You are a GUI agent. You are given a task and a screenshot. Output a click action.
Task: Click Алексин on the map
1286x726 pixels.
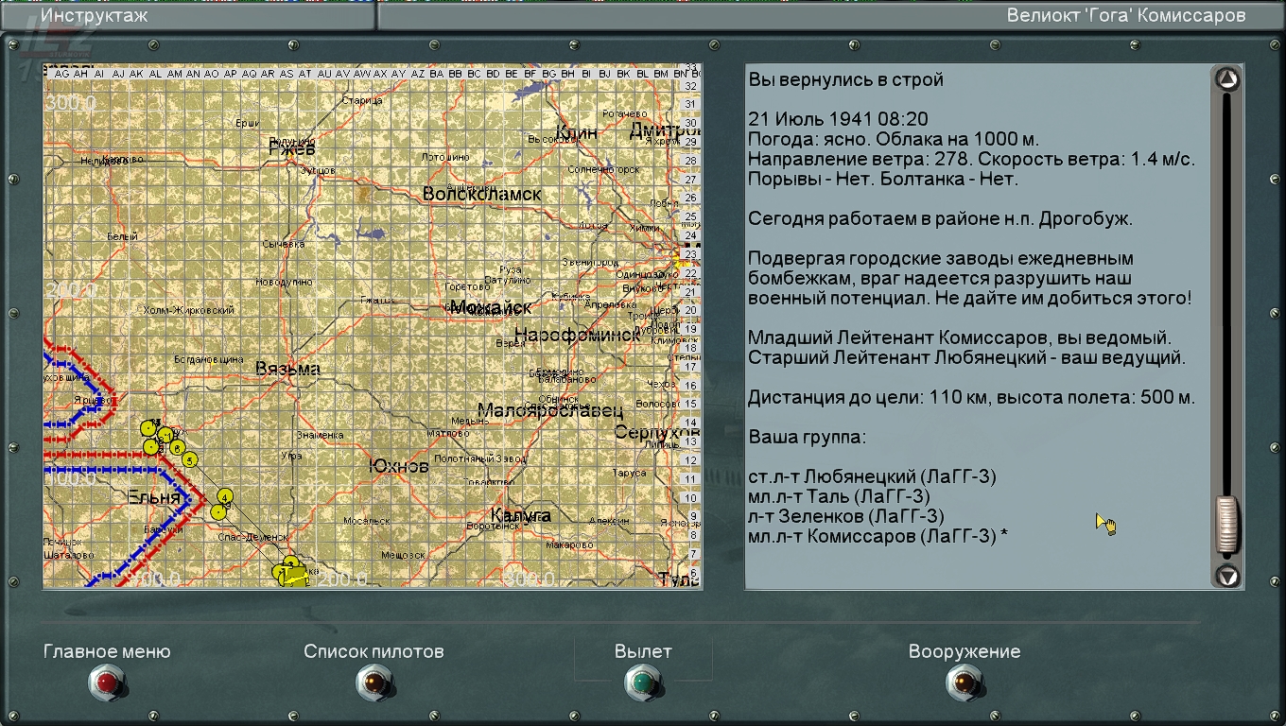tap(608, 521)
